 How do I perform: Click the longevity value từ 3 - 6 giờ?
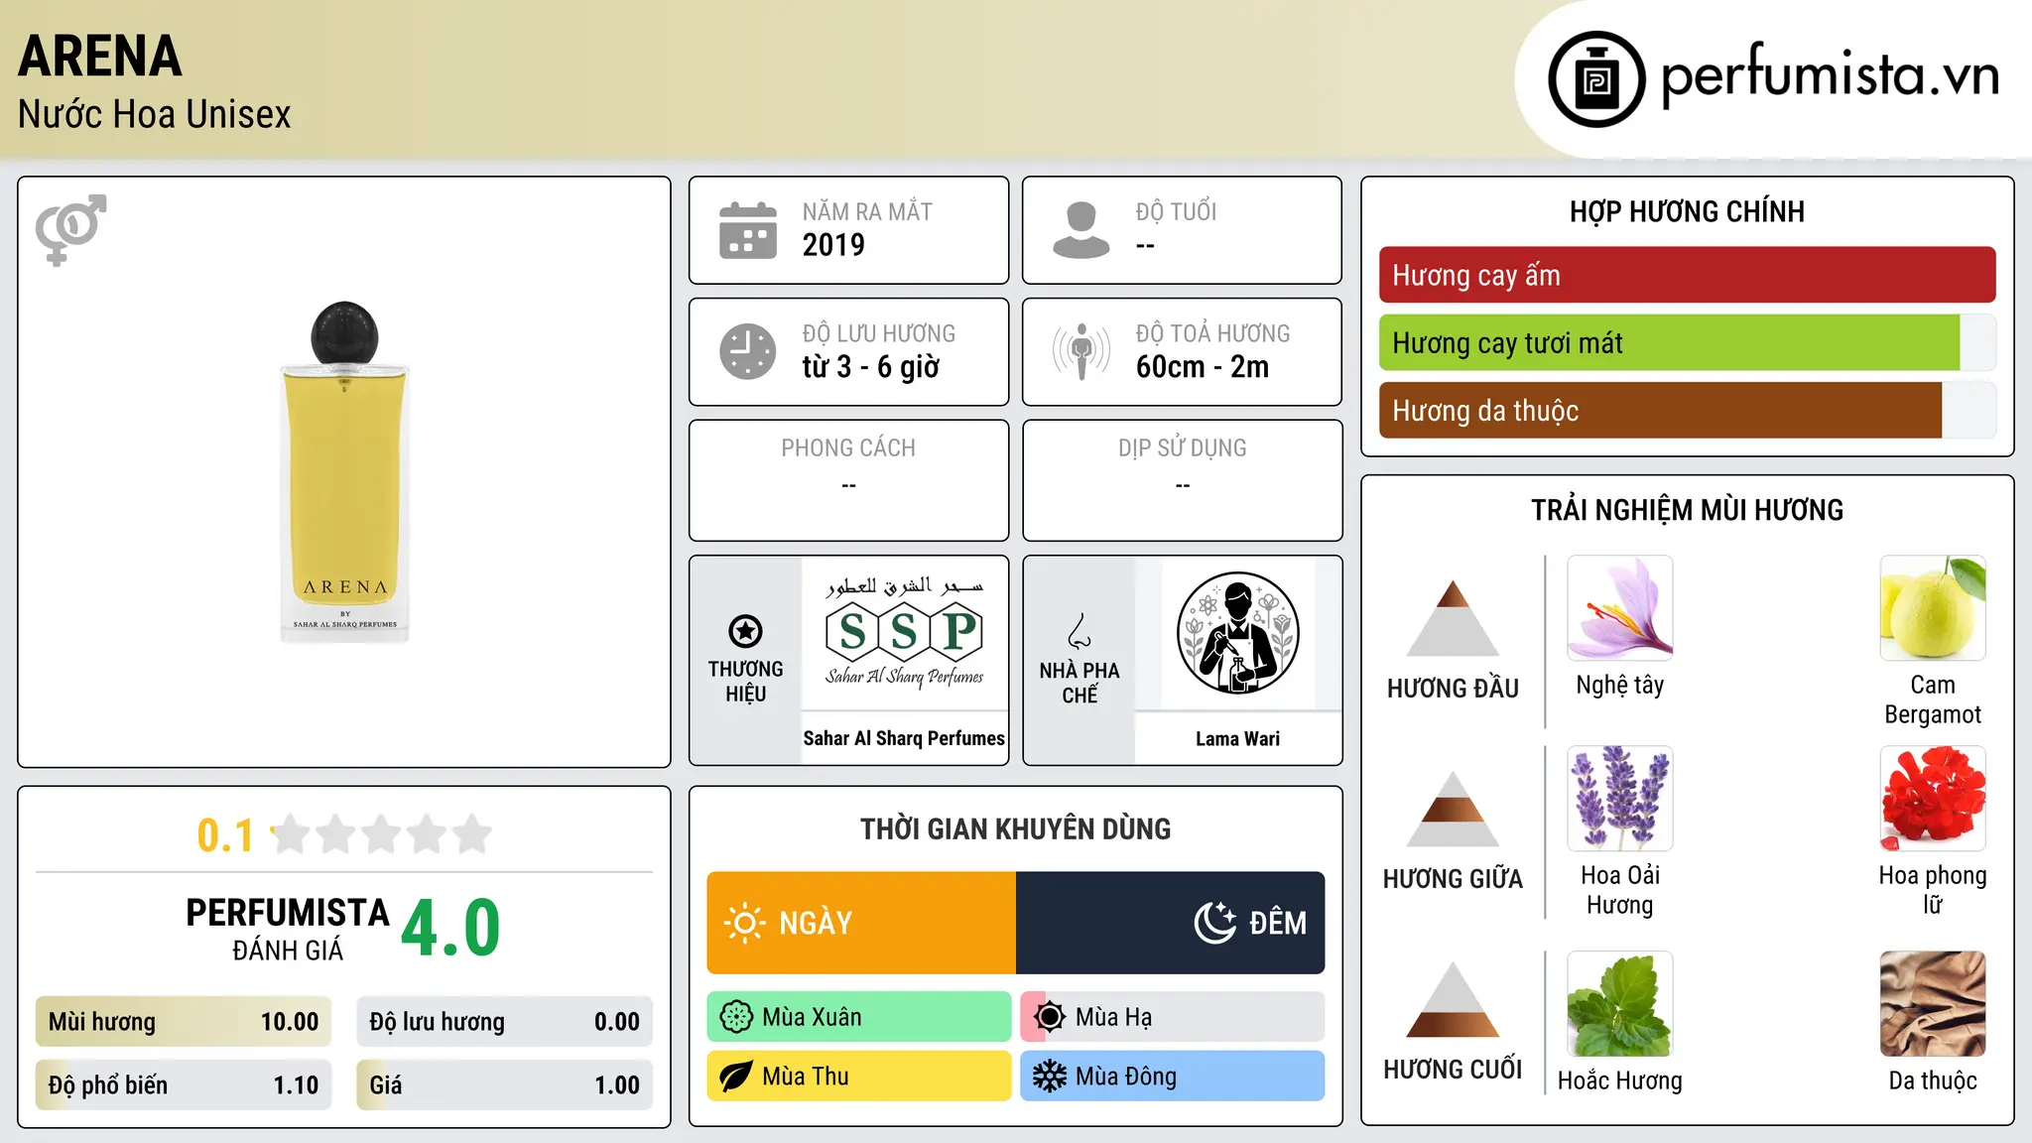point(871,367)
